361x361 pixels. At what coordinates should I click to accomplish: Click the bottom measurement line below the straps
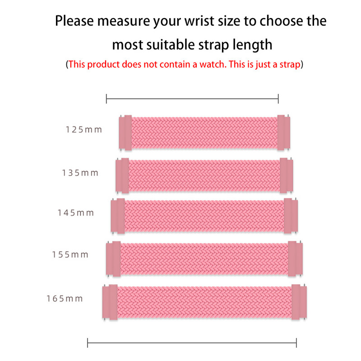(x=191, y=343)
